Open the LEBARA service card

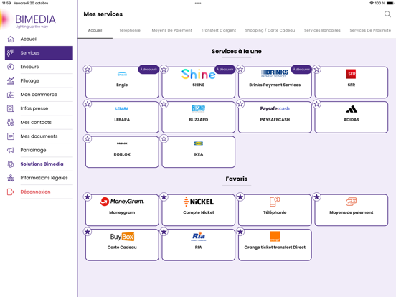tap(122, 117)
